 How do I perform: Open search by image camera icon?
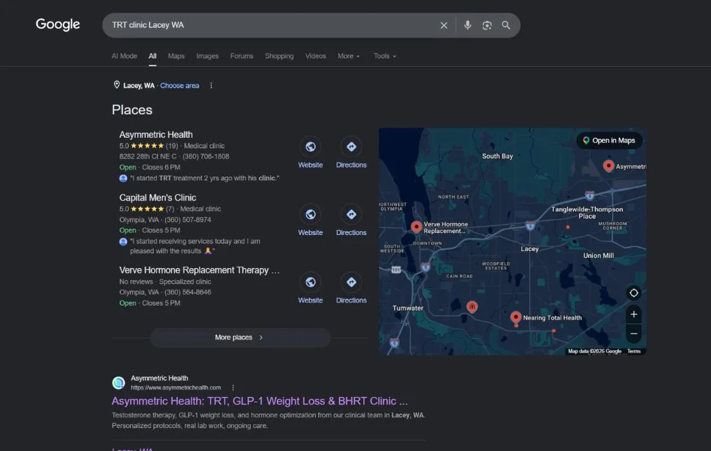tap(487, 25)
